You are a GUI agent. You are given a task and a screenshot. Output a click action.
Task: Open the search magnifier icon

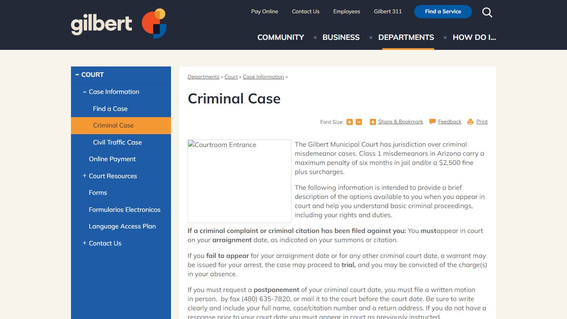(487, 12)
